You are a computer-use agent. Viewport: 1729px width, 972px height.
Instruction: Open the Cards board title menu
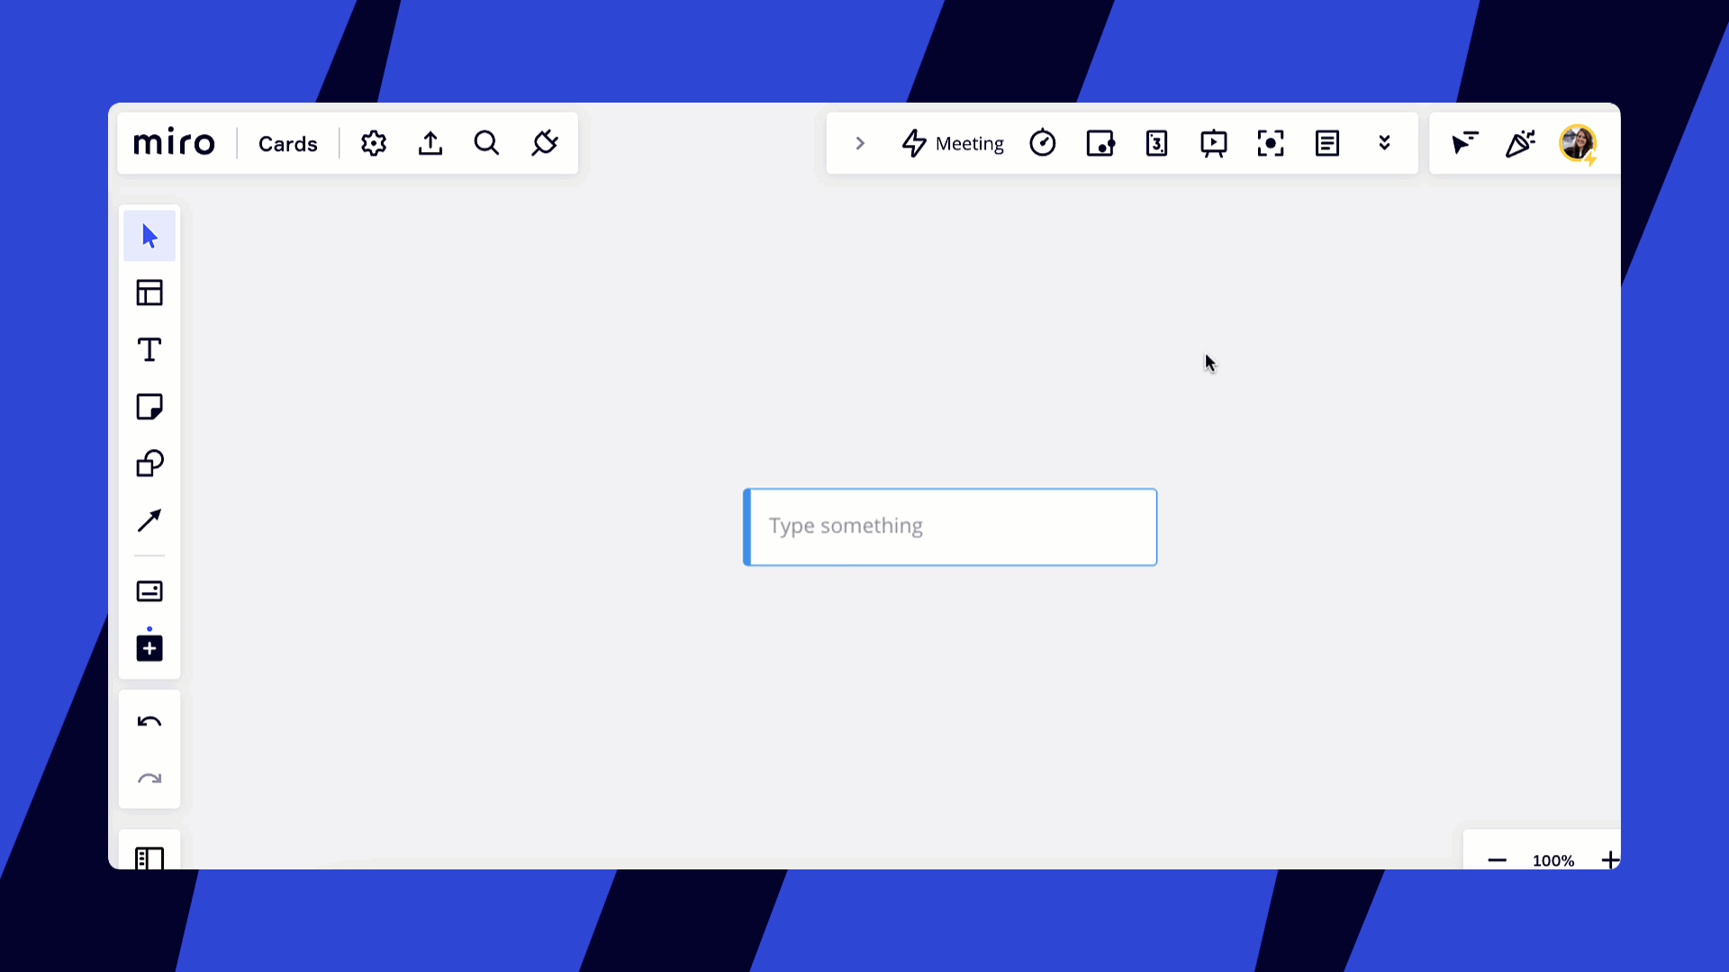click(288, 142)
